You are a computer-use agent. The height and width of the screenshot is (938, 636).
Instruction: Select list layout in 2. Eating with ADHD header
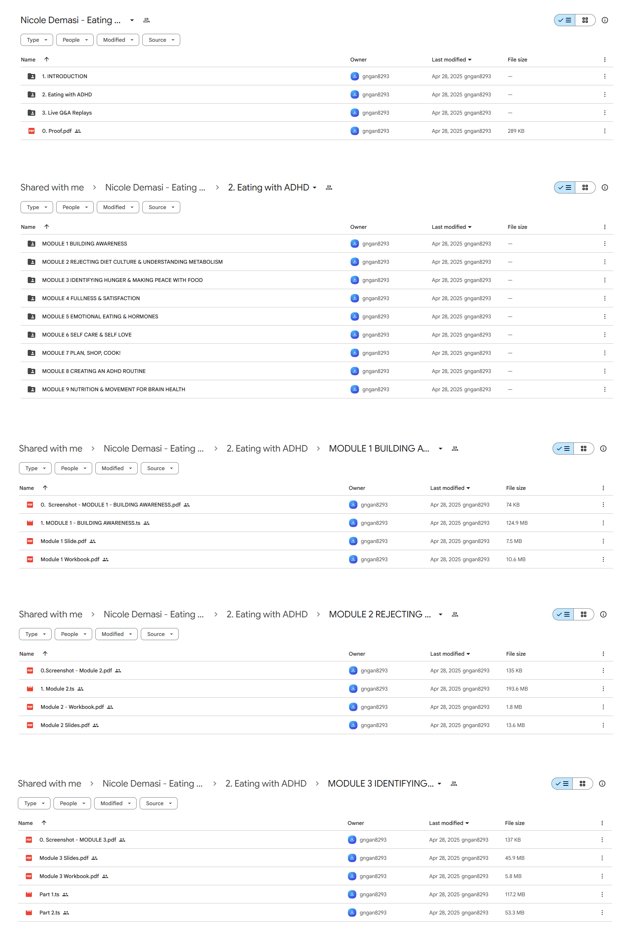tap(565, 187)
